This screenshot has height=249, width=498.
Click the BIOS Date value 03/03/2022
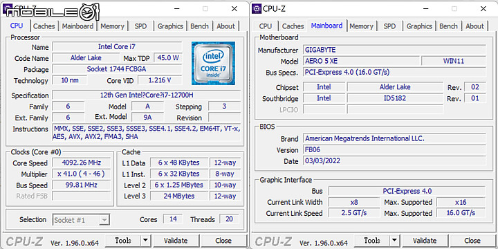(394, 160)
